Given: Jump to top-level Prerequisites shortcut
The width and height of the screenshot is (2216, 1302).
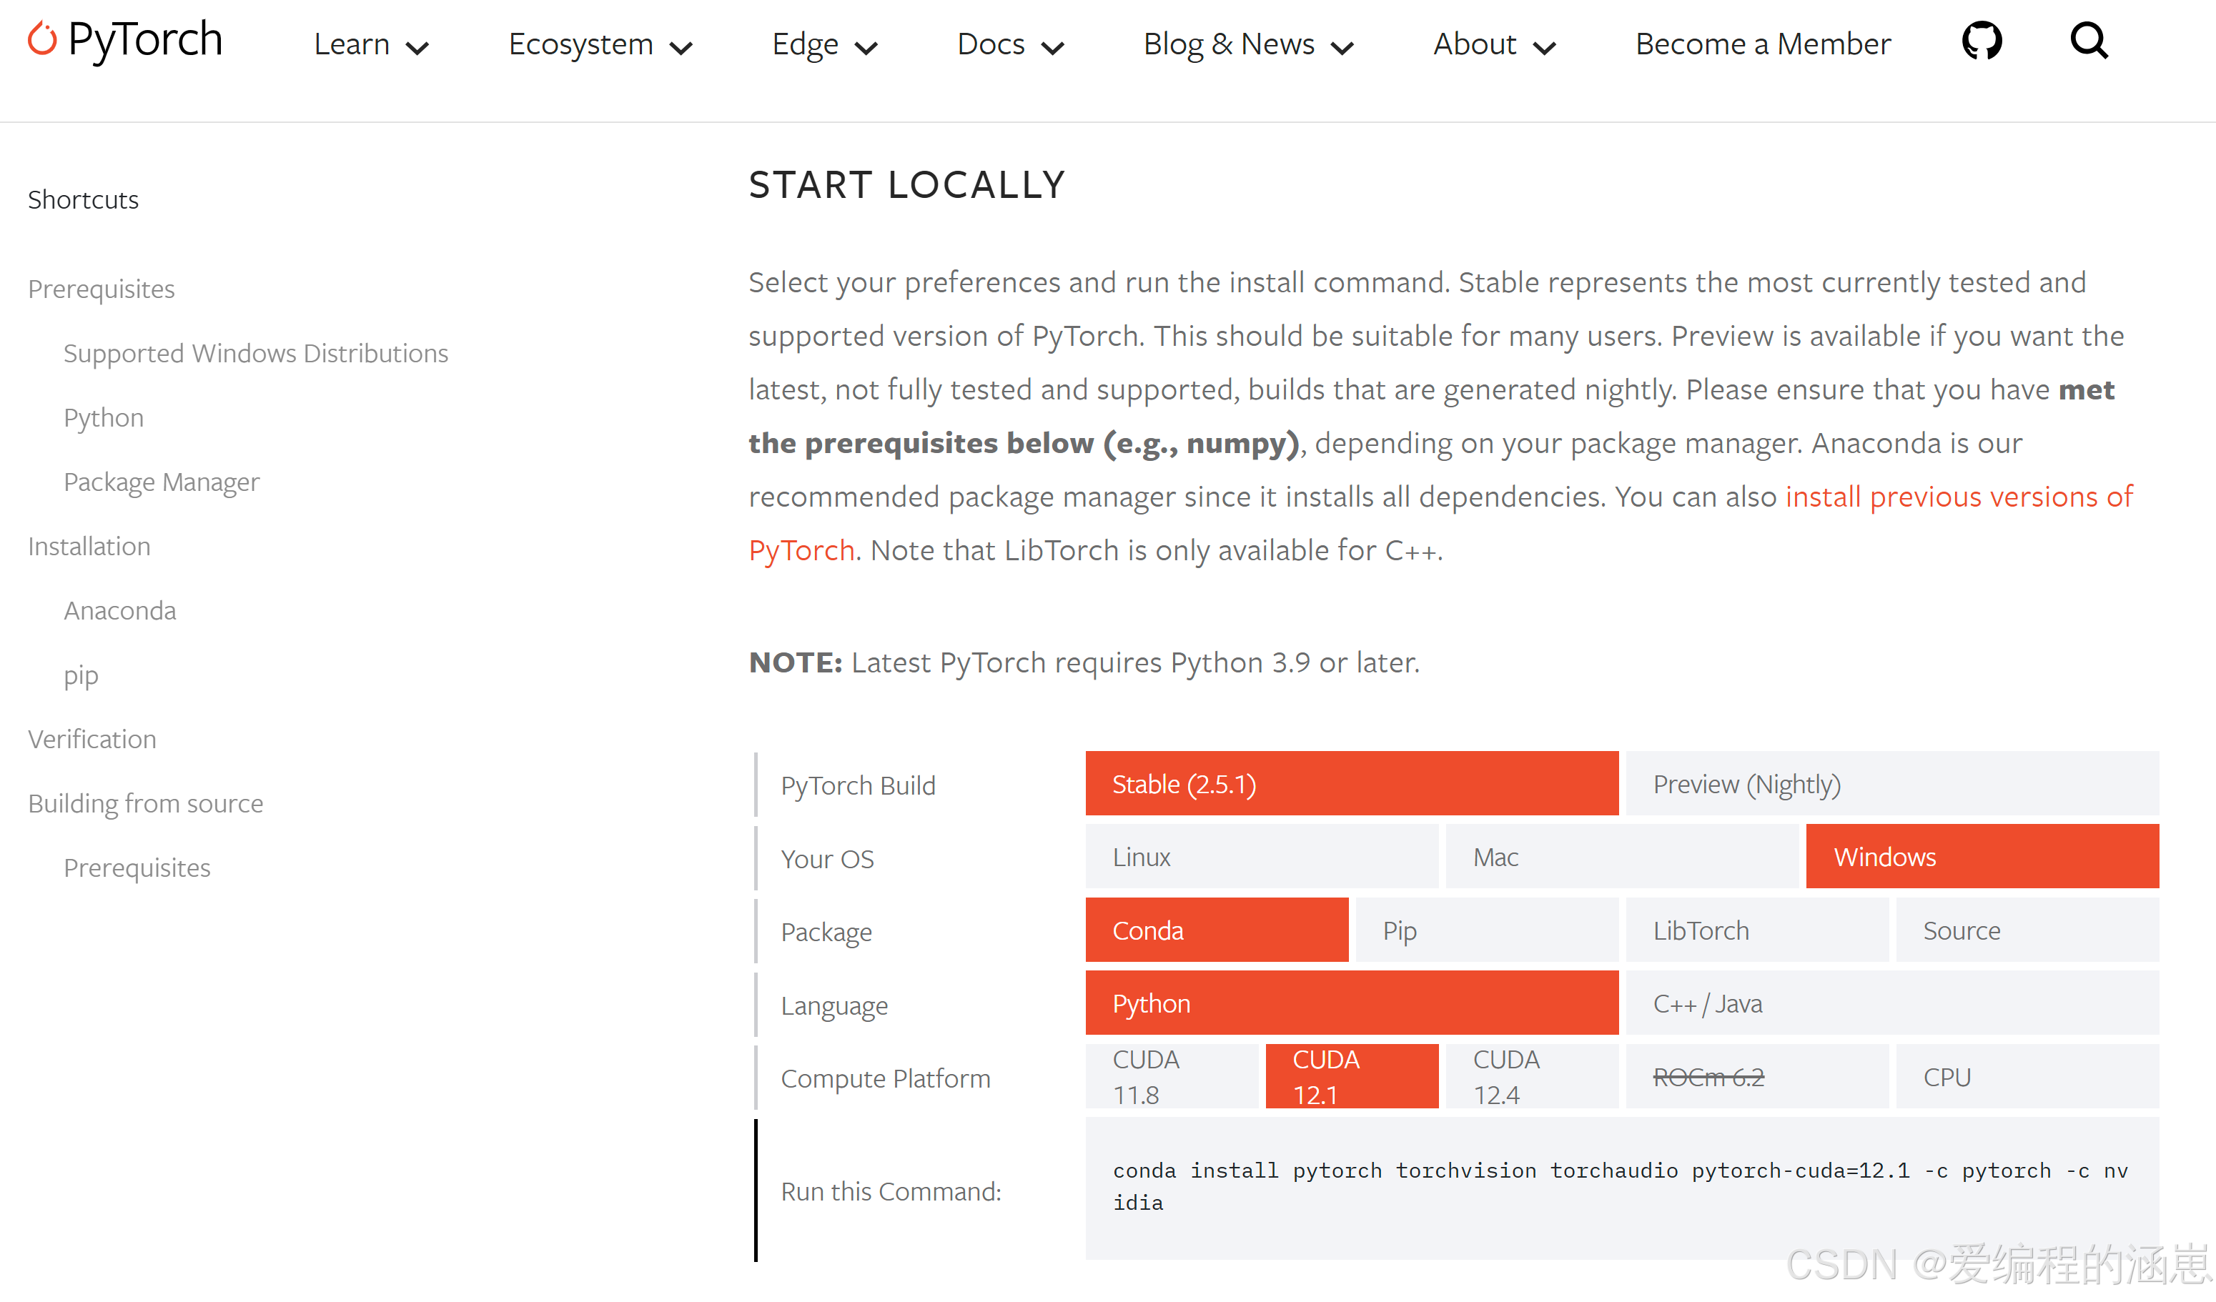Looking at the screenshot, I should point(101,289).
